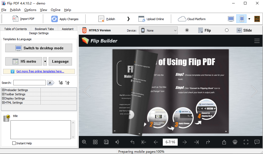Open the thumbnails grid icon

(95, 142)
